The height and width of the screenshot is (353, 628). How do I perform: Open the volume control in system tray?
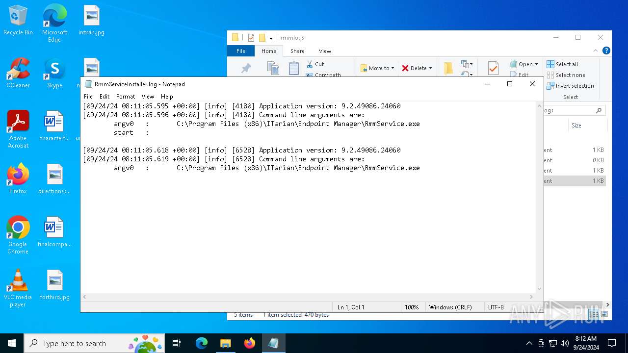[565, 343]
